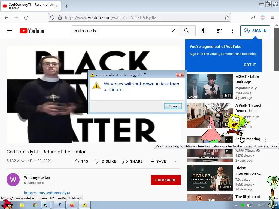The image size is (279, 209).
Task: Click the T.D. Jakes channel name
Action: (243, 180)
